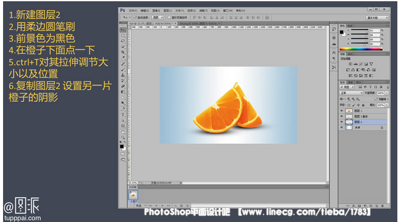Select the Gradient tool
401x222 pixels.
(x=123, y=92)
